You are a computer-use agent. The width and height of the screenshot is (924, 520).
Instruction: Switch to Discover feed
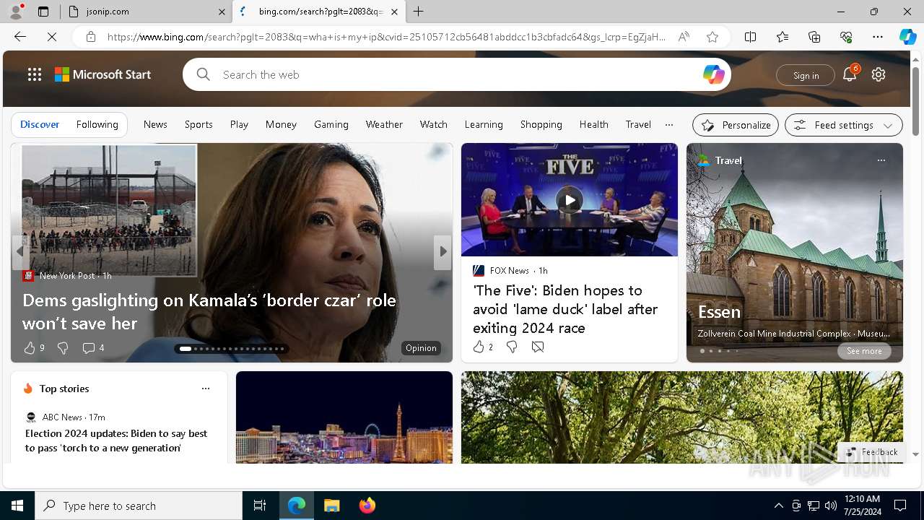[40, 124]
